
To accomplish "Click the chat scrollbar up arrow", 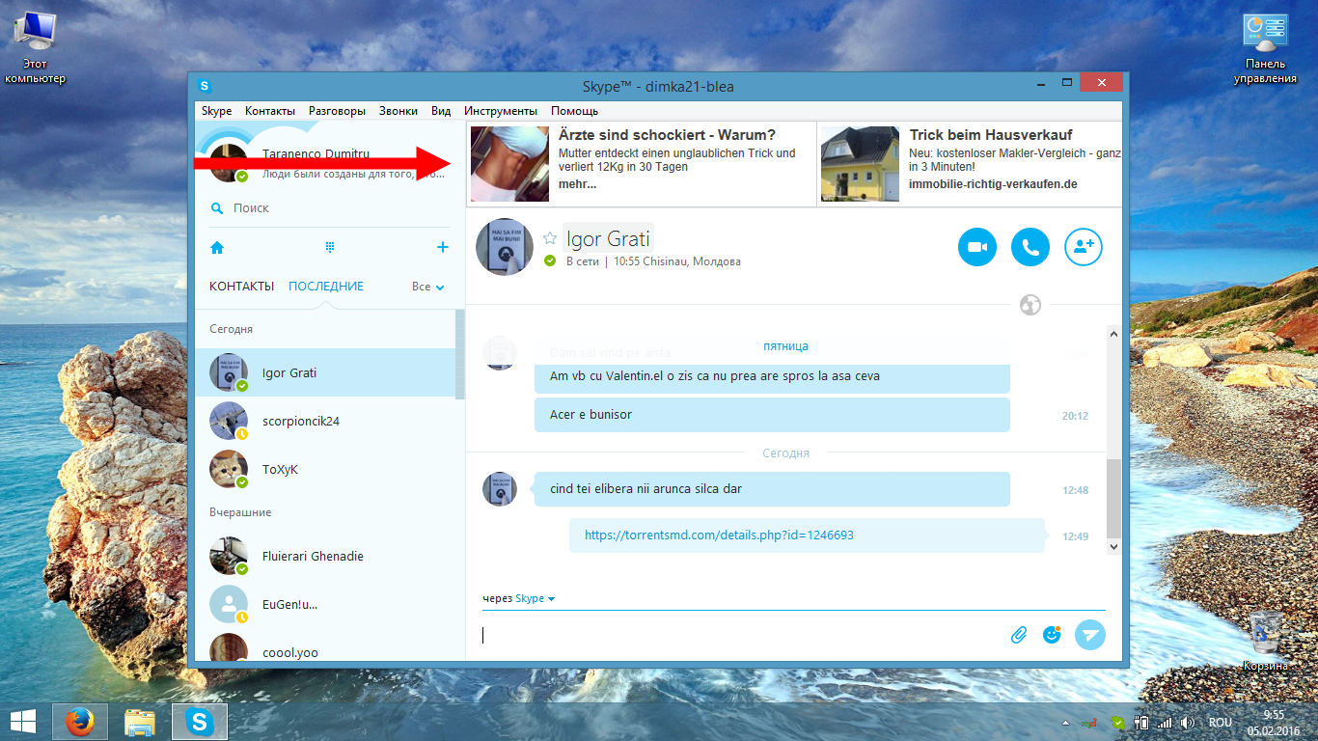I will (x=1113, y=334).
